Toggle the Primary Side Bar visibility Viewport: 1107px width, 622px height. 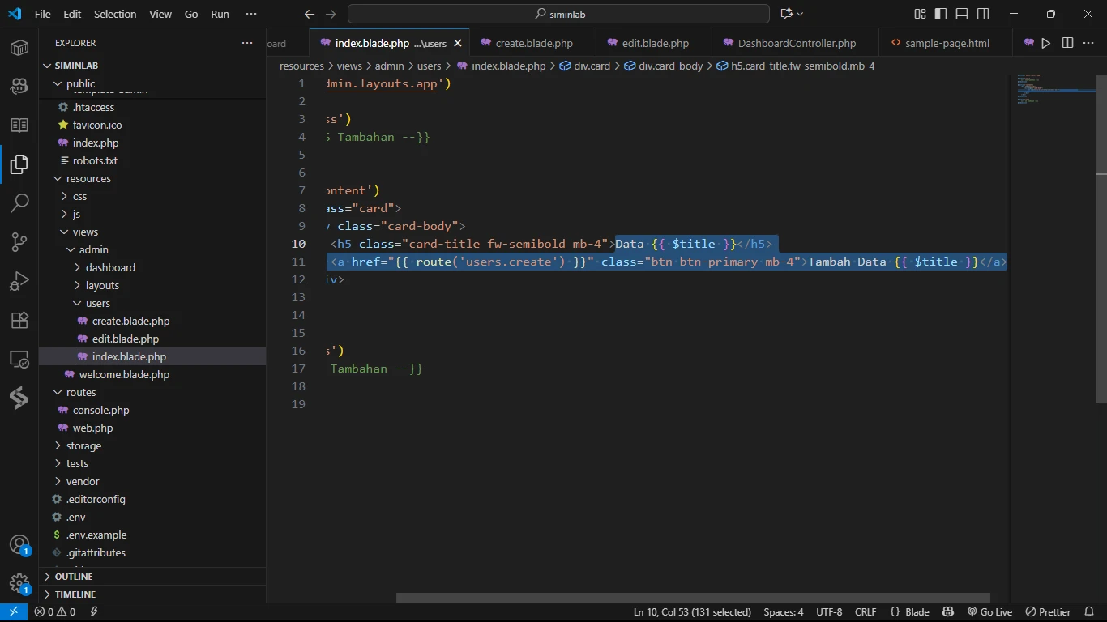point(941,14)
